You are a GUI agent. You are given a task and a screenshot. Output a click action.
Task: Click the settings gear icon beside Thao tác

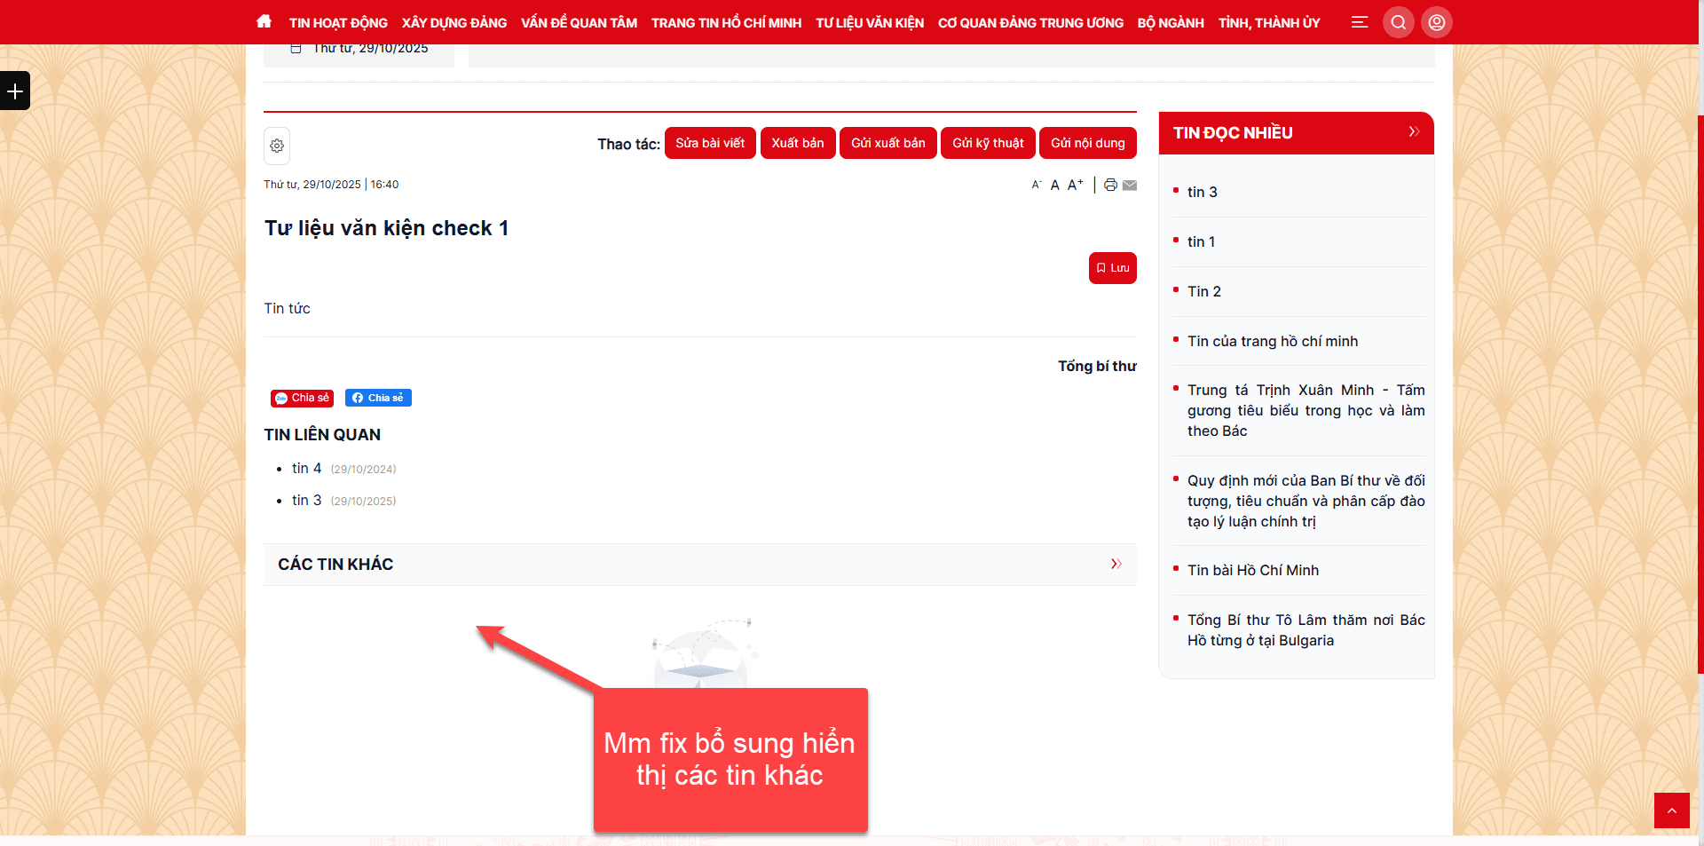277,146
